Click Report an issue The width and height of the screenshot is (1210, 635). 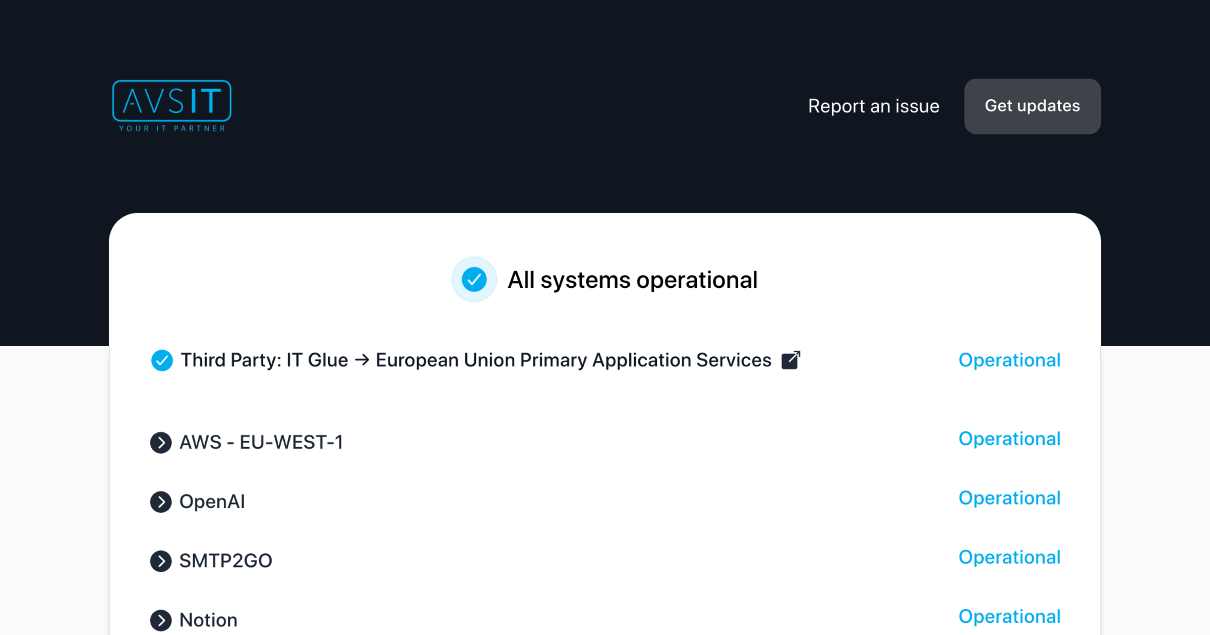point(874,106)
